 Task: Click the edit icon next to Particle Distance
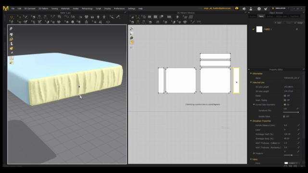(298, 125)
